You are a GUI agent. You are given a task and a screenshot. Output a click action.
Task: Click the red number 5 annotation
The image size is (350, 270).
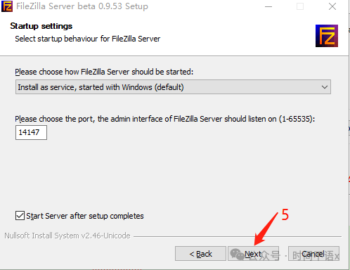[285, 214]
